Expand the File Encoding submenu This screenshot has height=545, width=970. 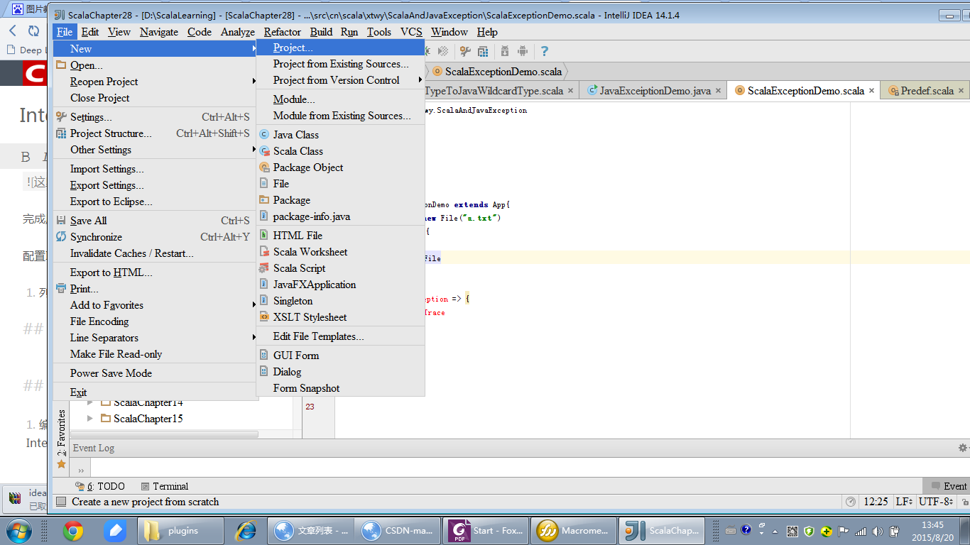(155, 321)
